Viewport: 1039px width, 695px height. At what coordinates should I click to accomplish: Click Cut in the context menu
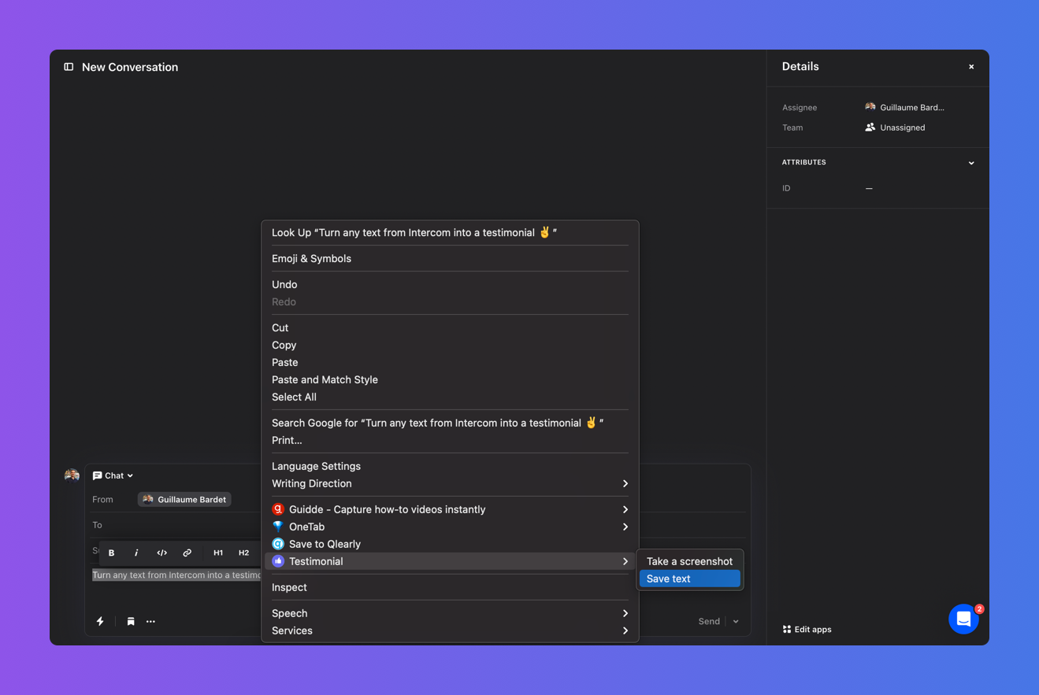click(x=450, y=327)
